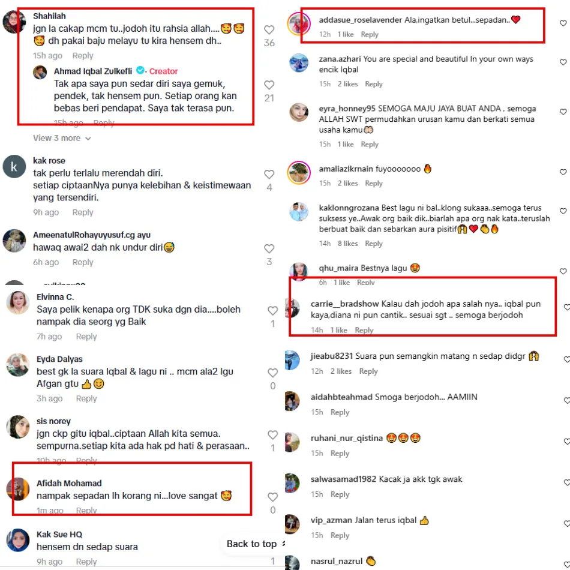Reply to jieabu8231's comment
The width and height of the screenshot is (570, 570).
pos(368,371)
